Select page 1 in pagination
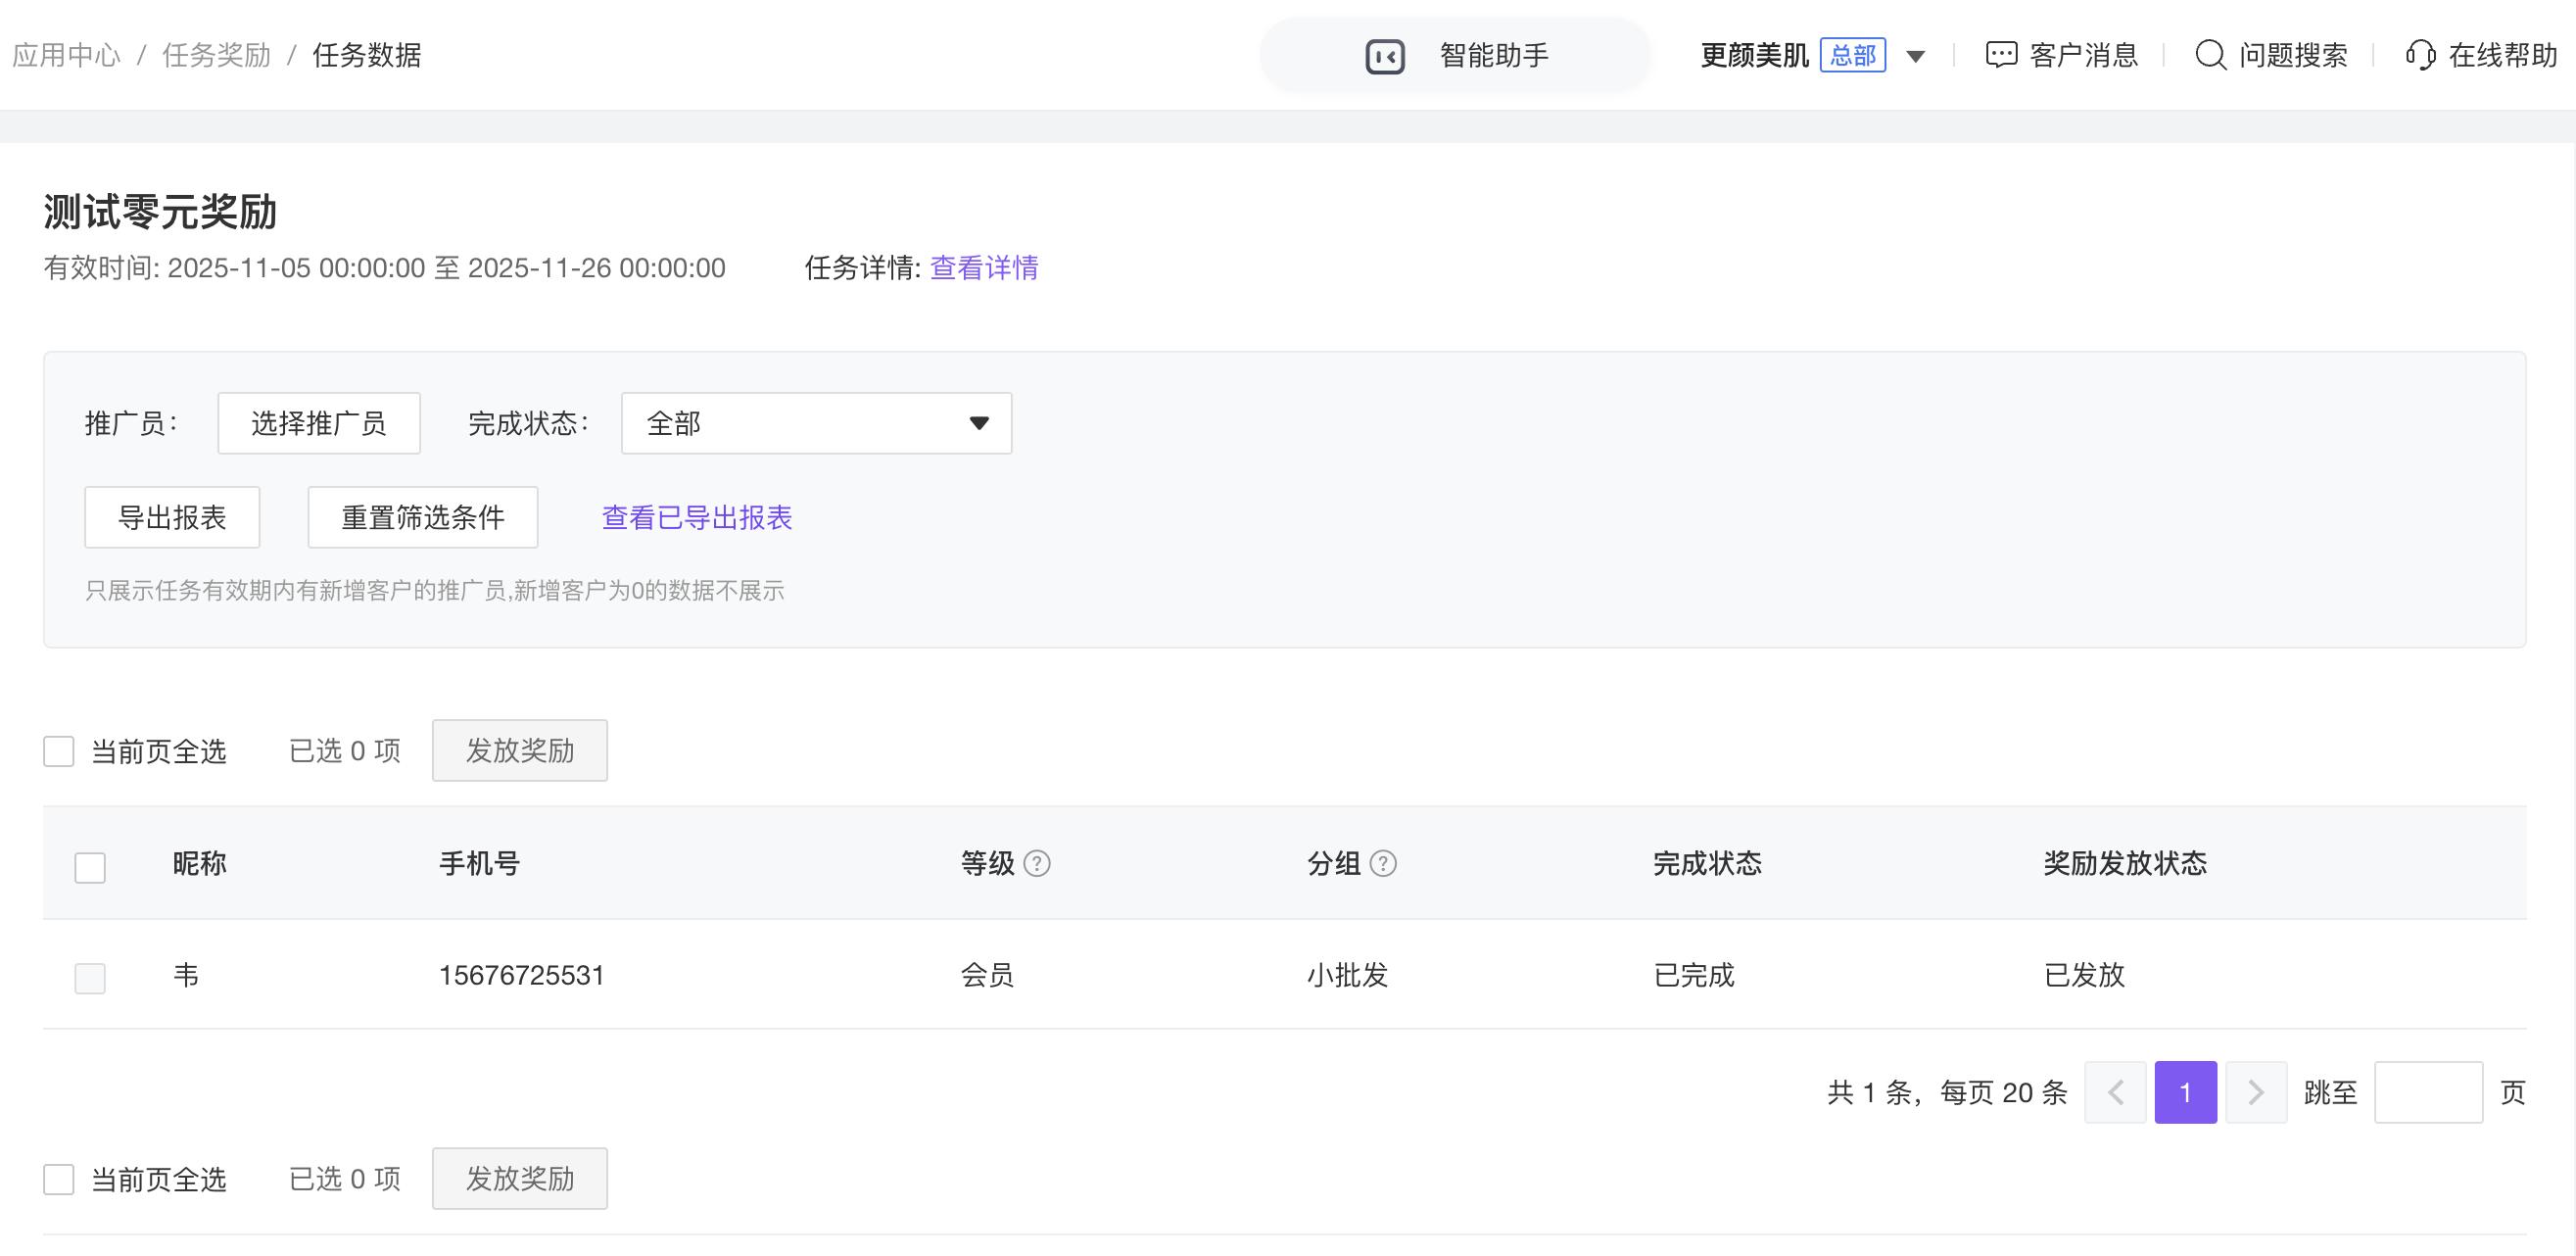This screenshot has width=2576, height=1256. point(2185,1092)
